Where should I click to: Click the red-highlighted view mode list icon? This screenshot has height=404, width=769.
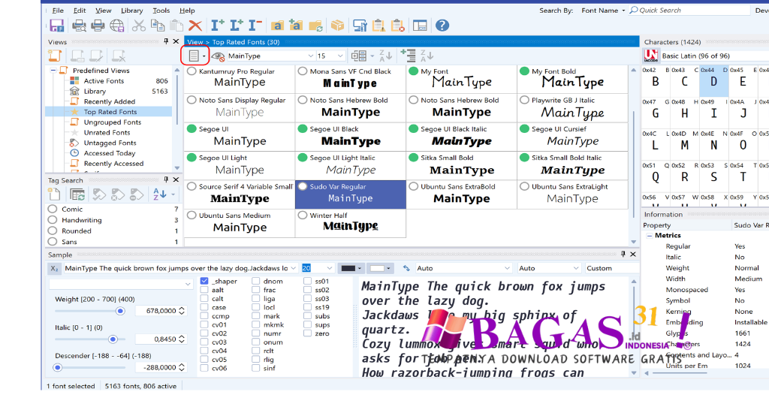pos(194,56)
